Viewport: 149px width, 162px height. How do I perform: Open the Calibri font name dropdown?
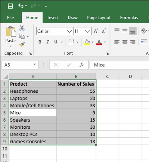coord(69,31)
